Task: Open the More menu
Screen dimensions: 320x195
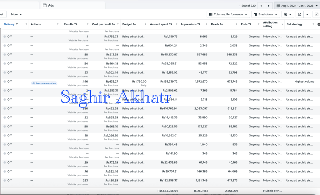Action: point(16,14)
